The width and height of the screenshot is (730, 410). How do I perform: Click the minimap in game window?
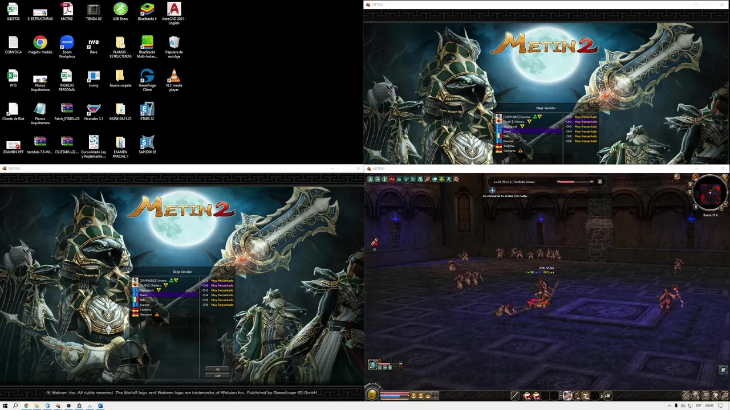click(x=711, y=193)
